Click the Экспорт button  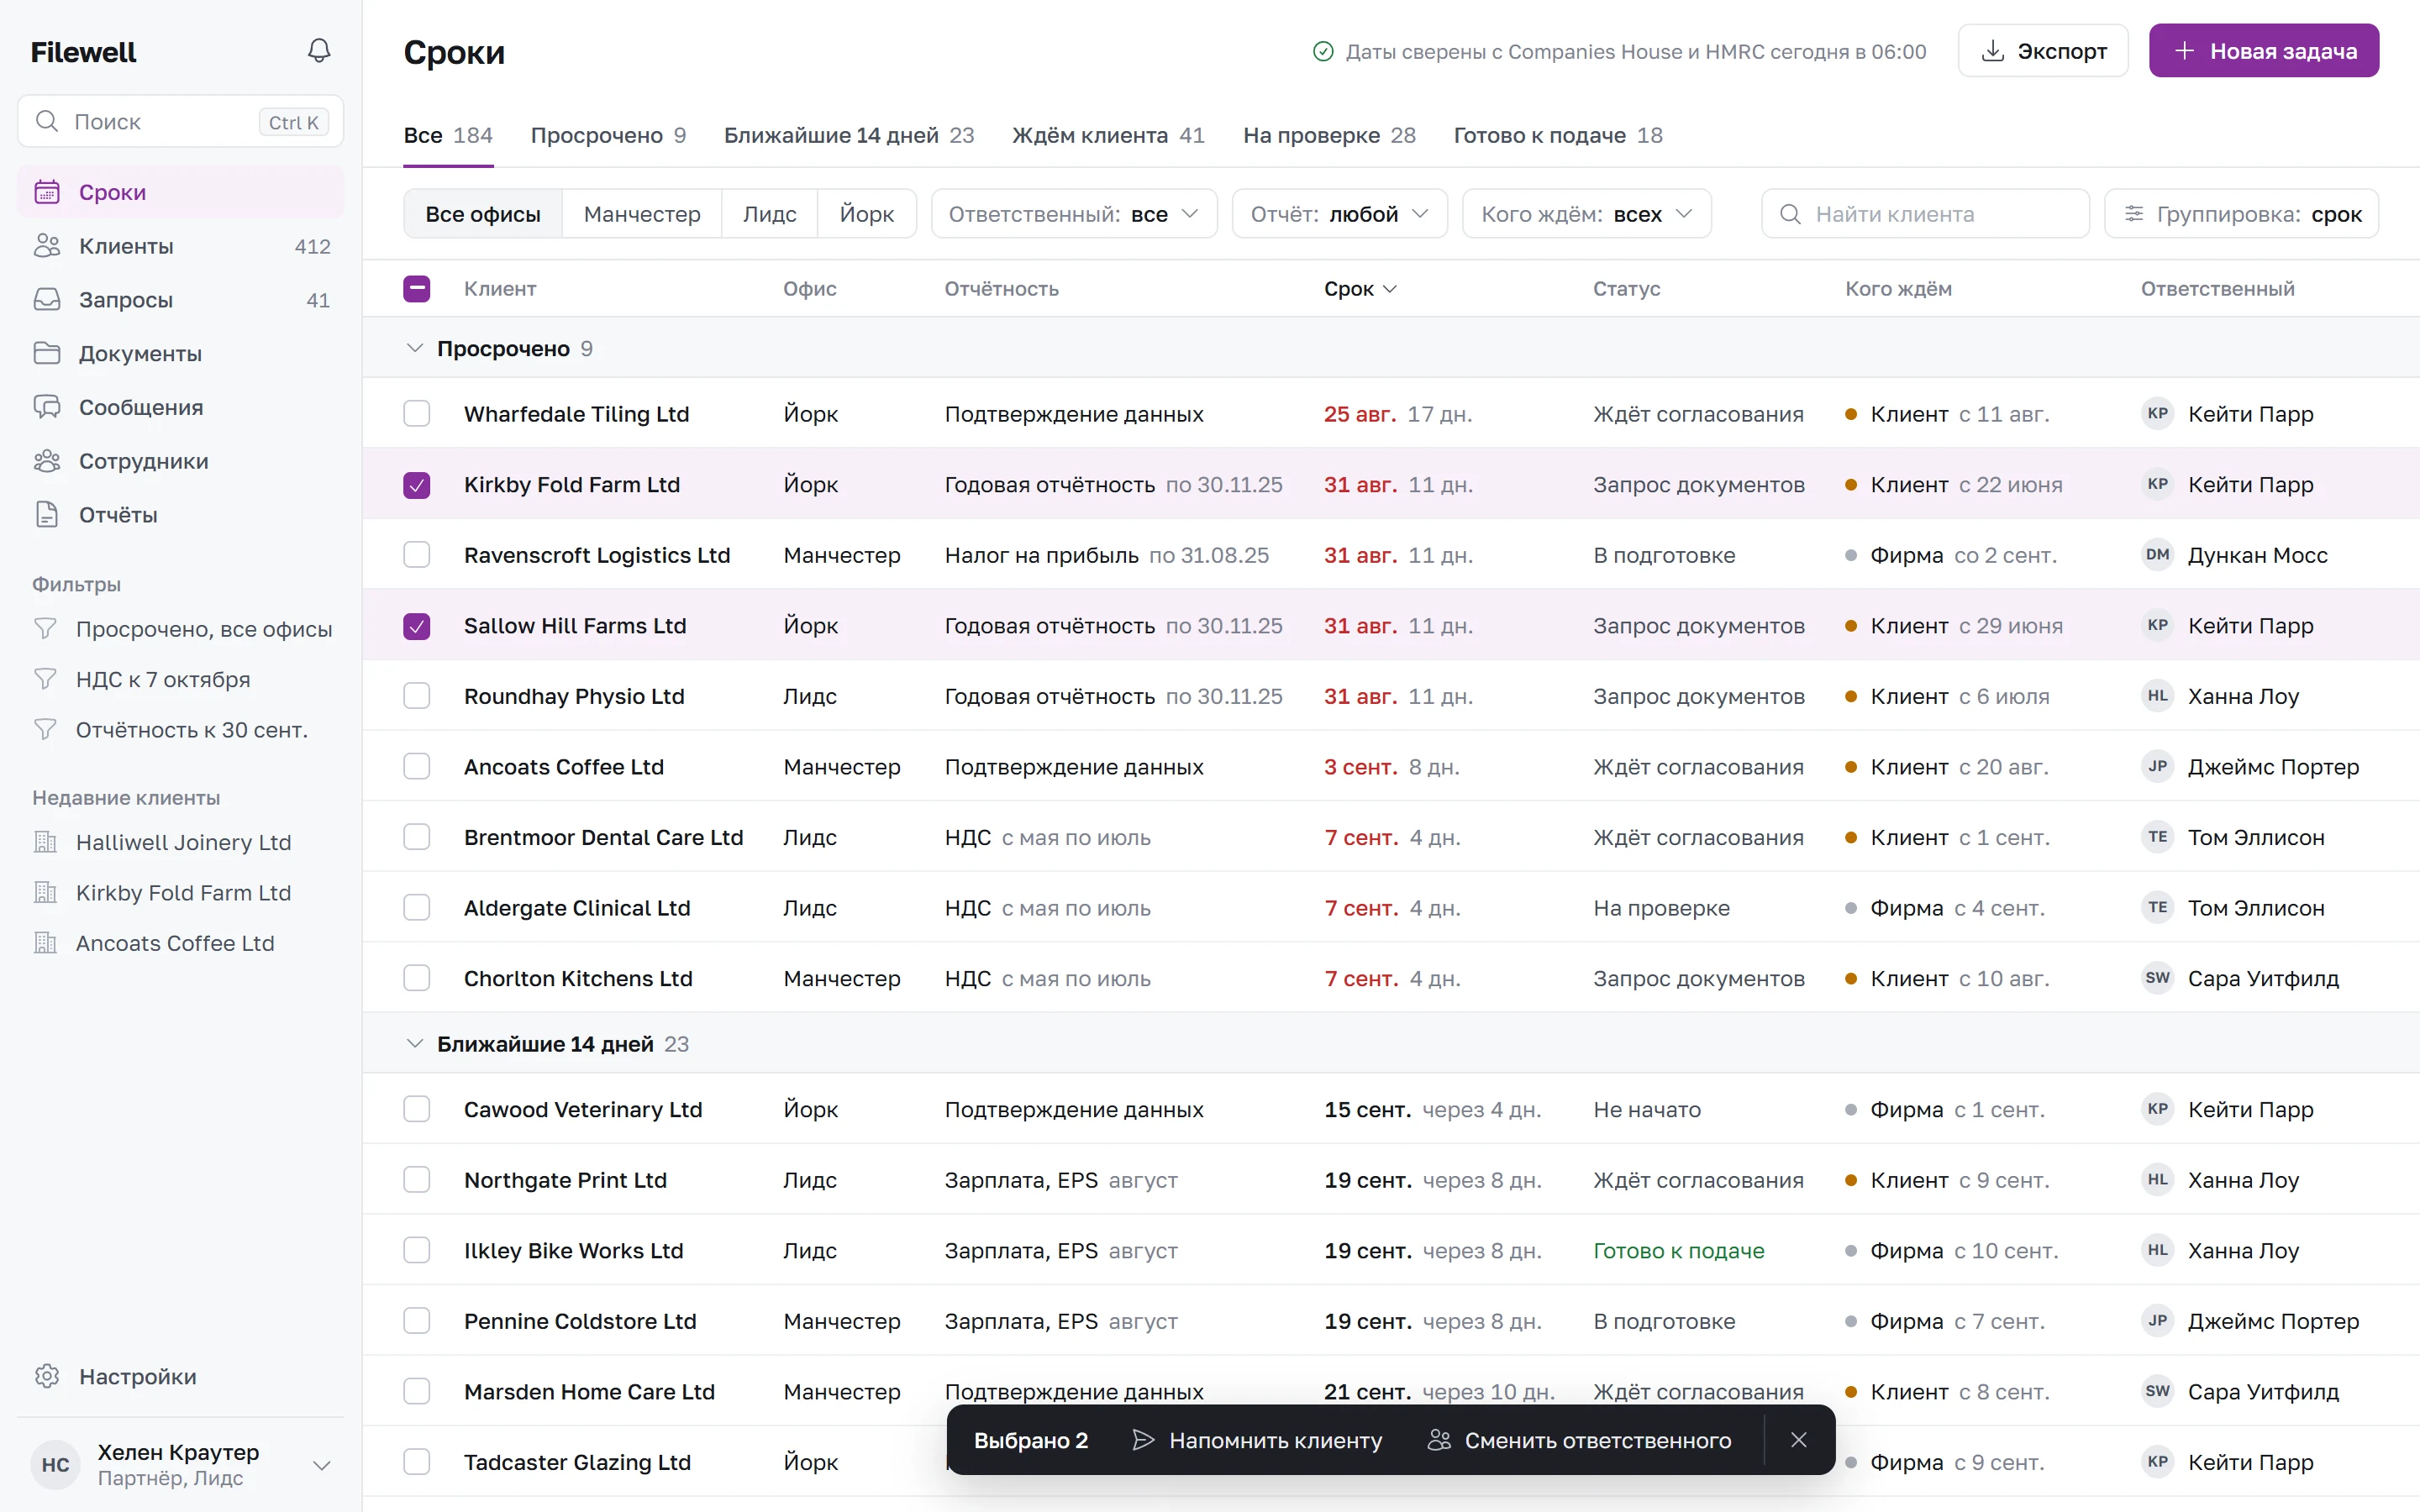click(x=2043, y=51)
